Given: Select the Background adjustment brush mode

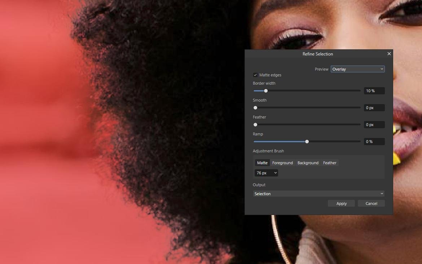Looking at the screenshot, I should tap(308, 163).
